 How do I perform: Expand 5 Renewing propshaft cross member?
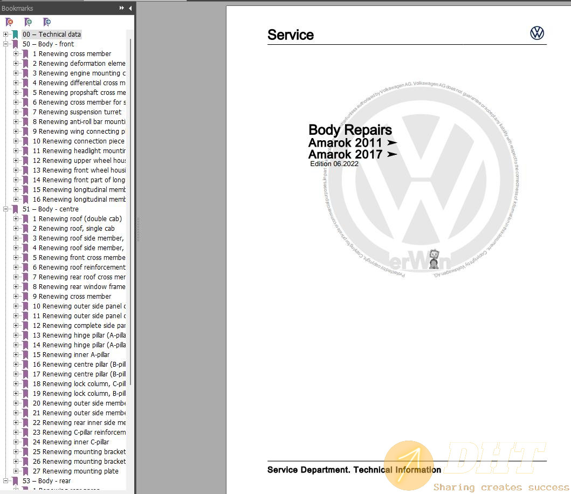pyautogui.click(x=16, y=93)
